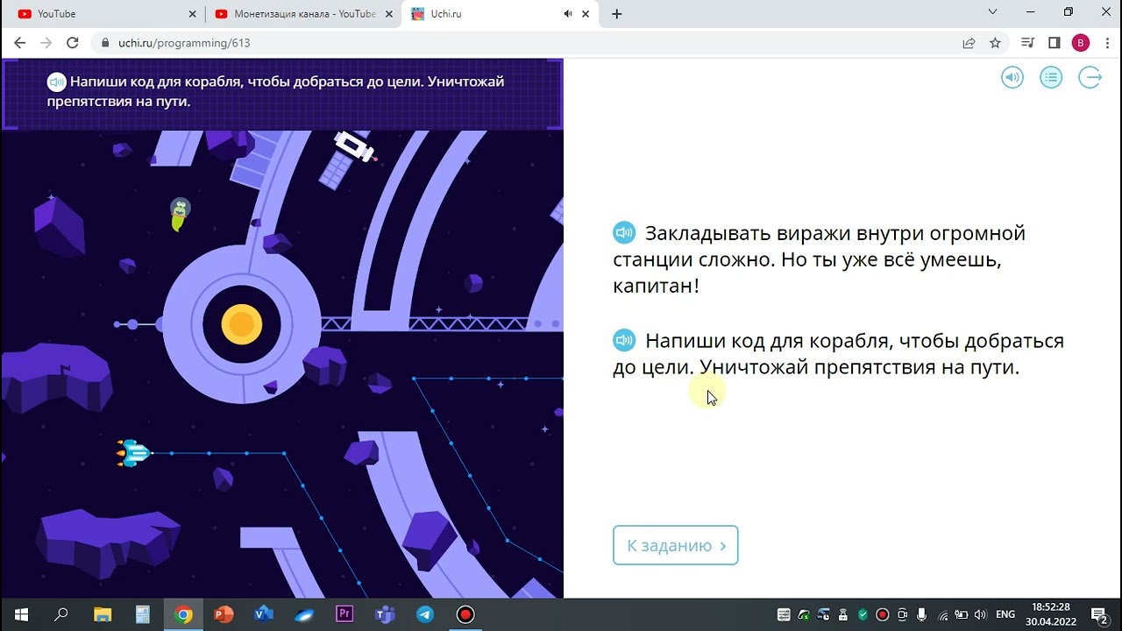
Task: Open Windows search in taskbar
Action: pos(61,614)
